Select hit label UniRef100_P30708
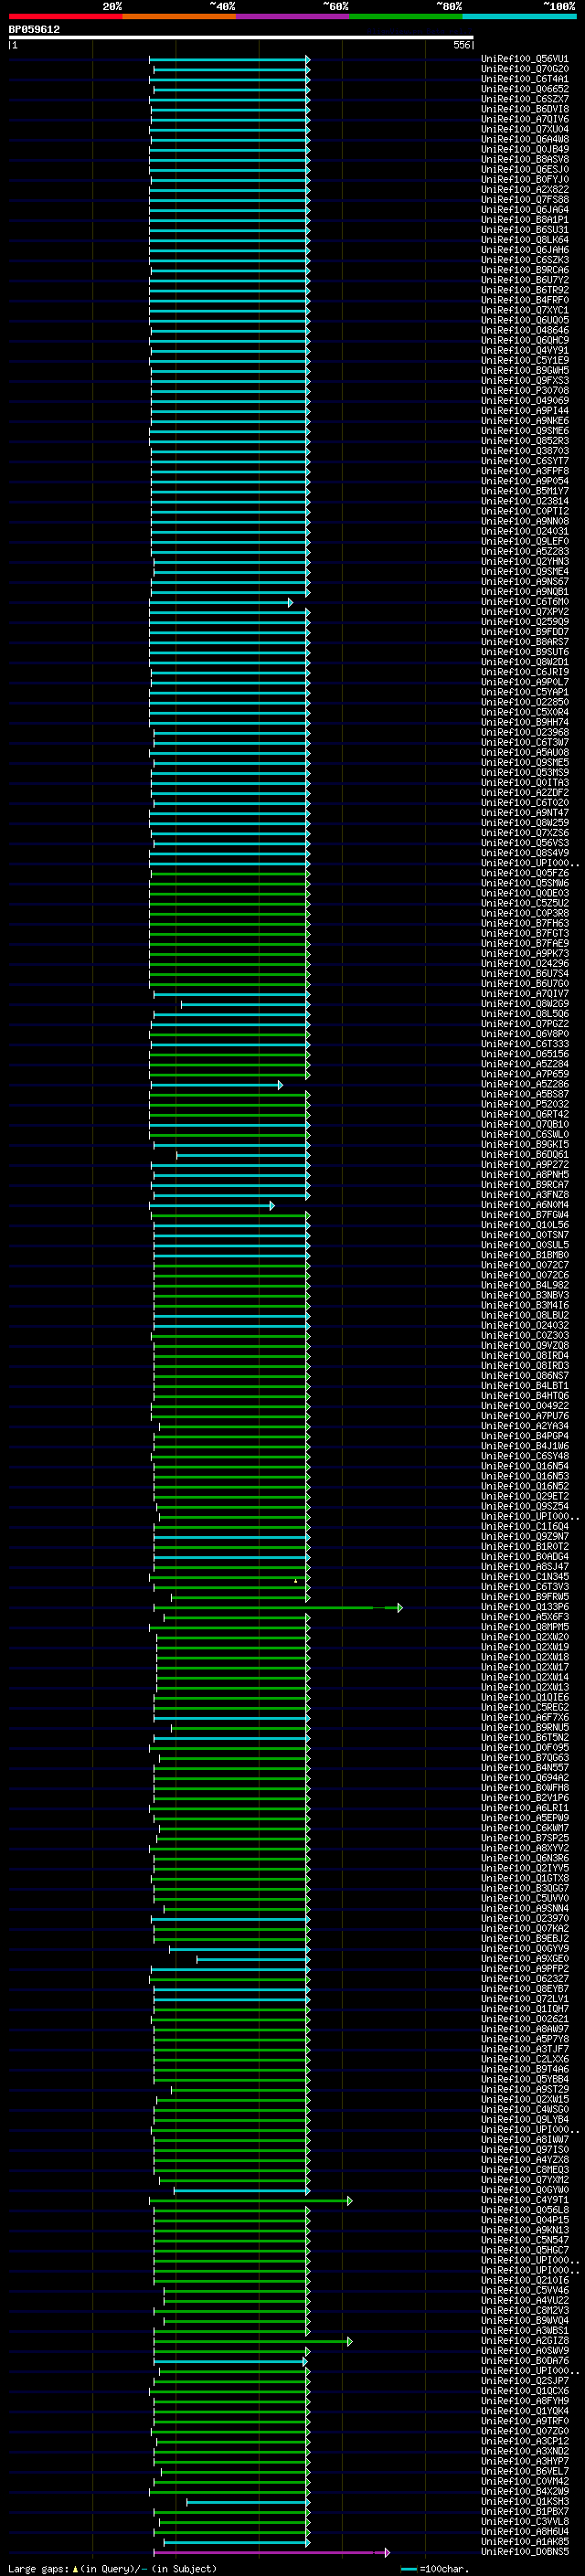The height and width of the screenshot is (2576, 585). (525, 391)
